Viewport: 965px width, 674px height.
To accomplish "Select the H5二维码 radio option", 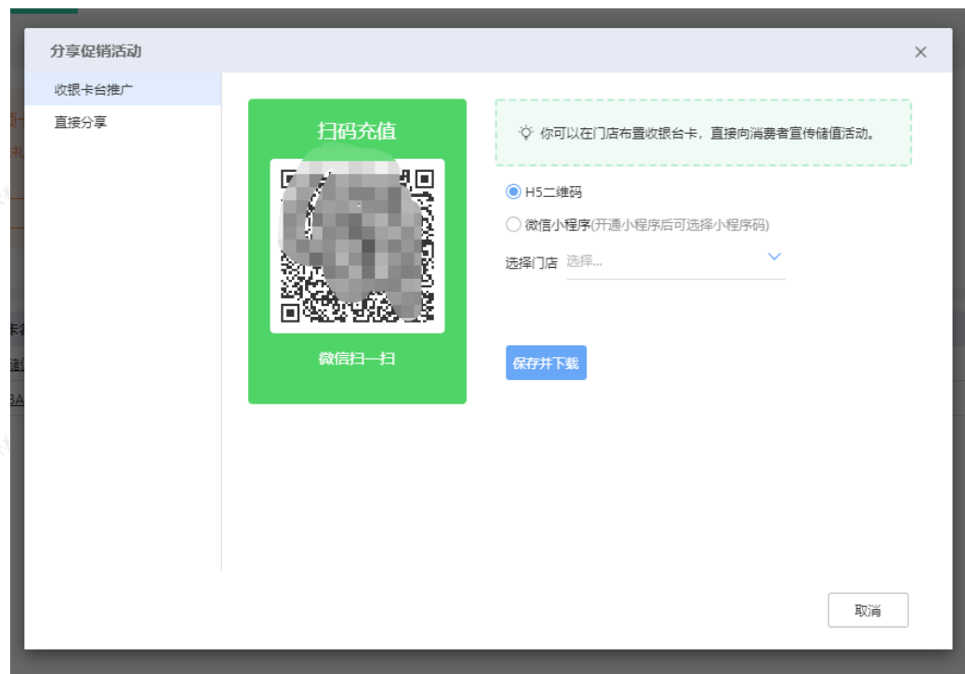I will pyautogui.click(x=512, y=192).
